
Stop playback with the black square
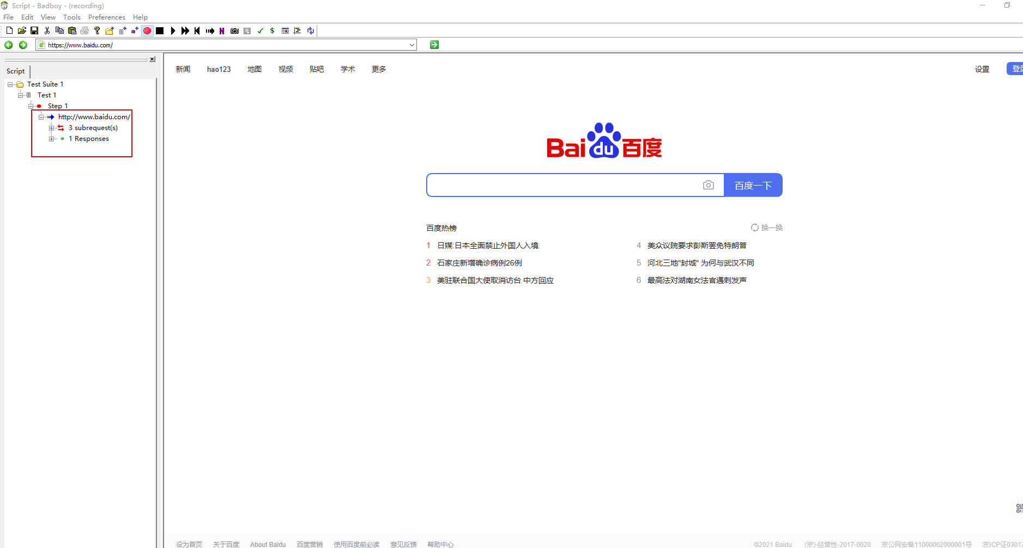[160, 30]
